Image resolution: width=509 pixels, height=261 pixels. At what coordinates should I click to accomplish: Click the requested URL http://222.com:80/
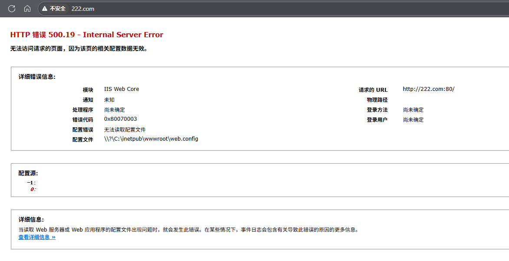[x=428, y=89]
